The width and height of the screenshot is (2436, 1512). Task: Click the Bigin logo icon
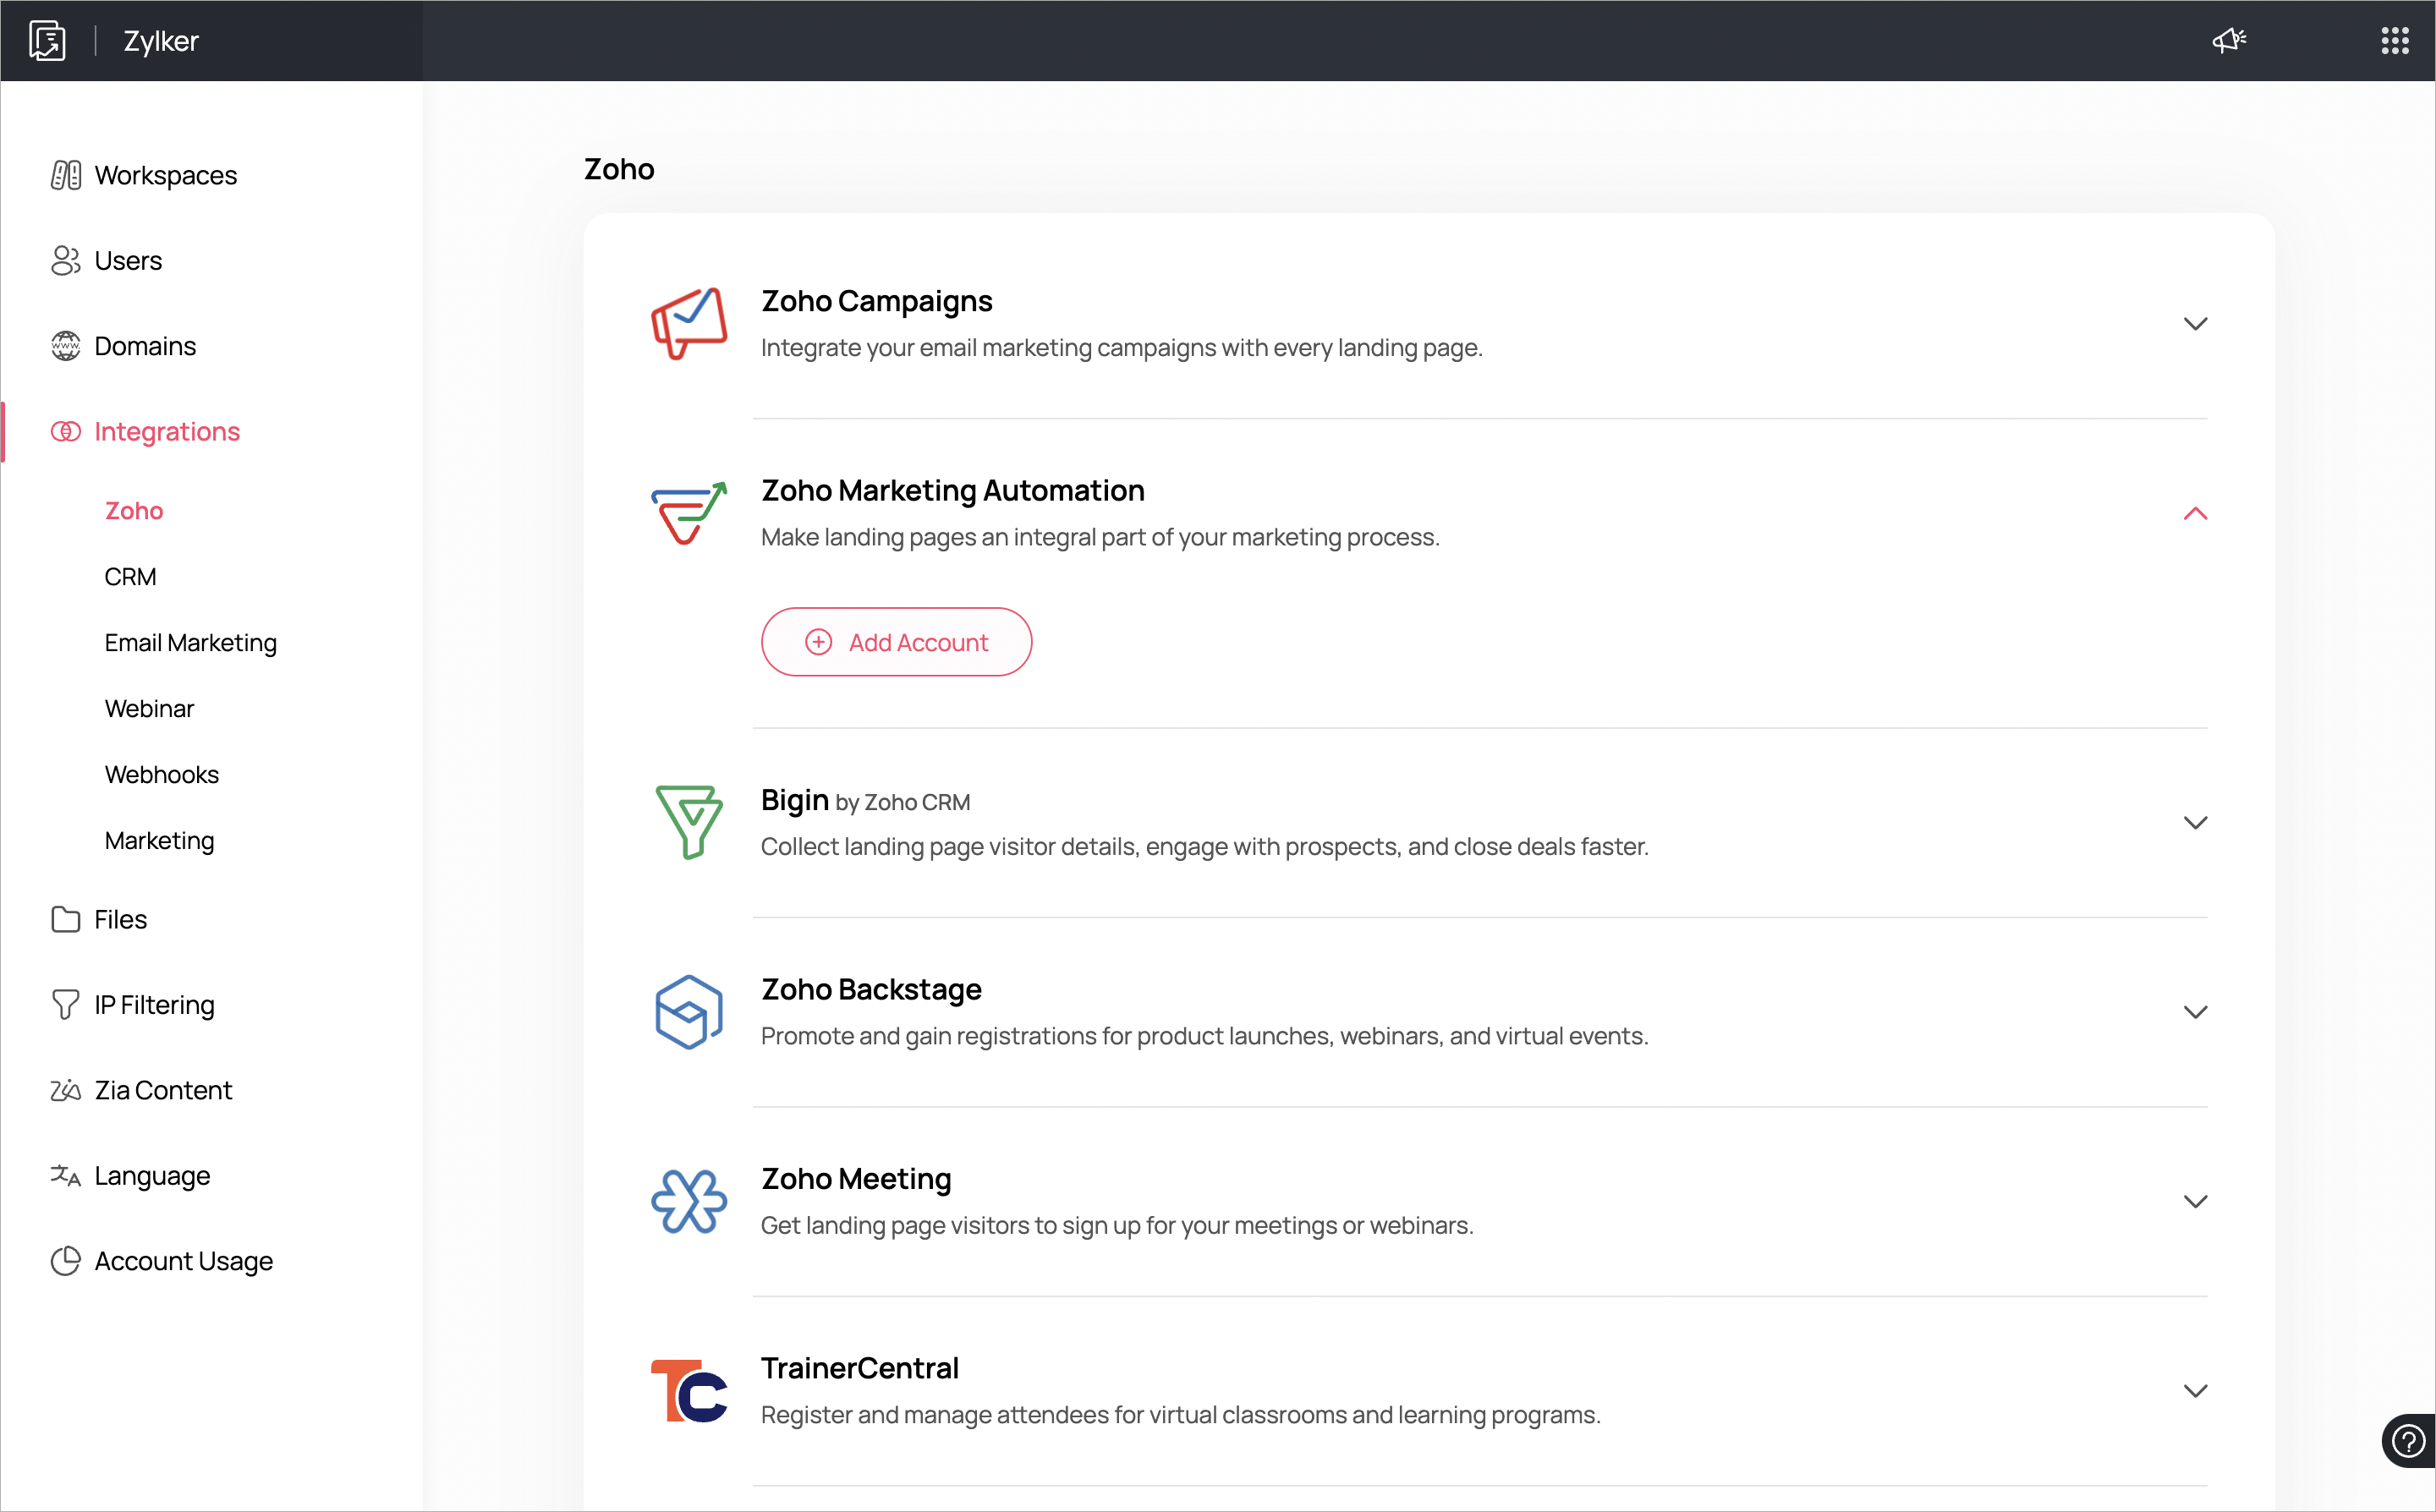[688, 821]
